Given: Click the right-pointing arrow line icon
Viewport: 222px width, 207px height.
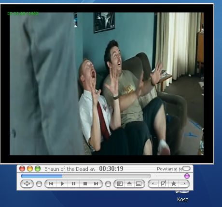Looking at the screenshot, I should pos(183,184).
